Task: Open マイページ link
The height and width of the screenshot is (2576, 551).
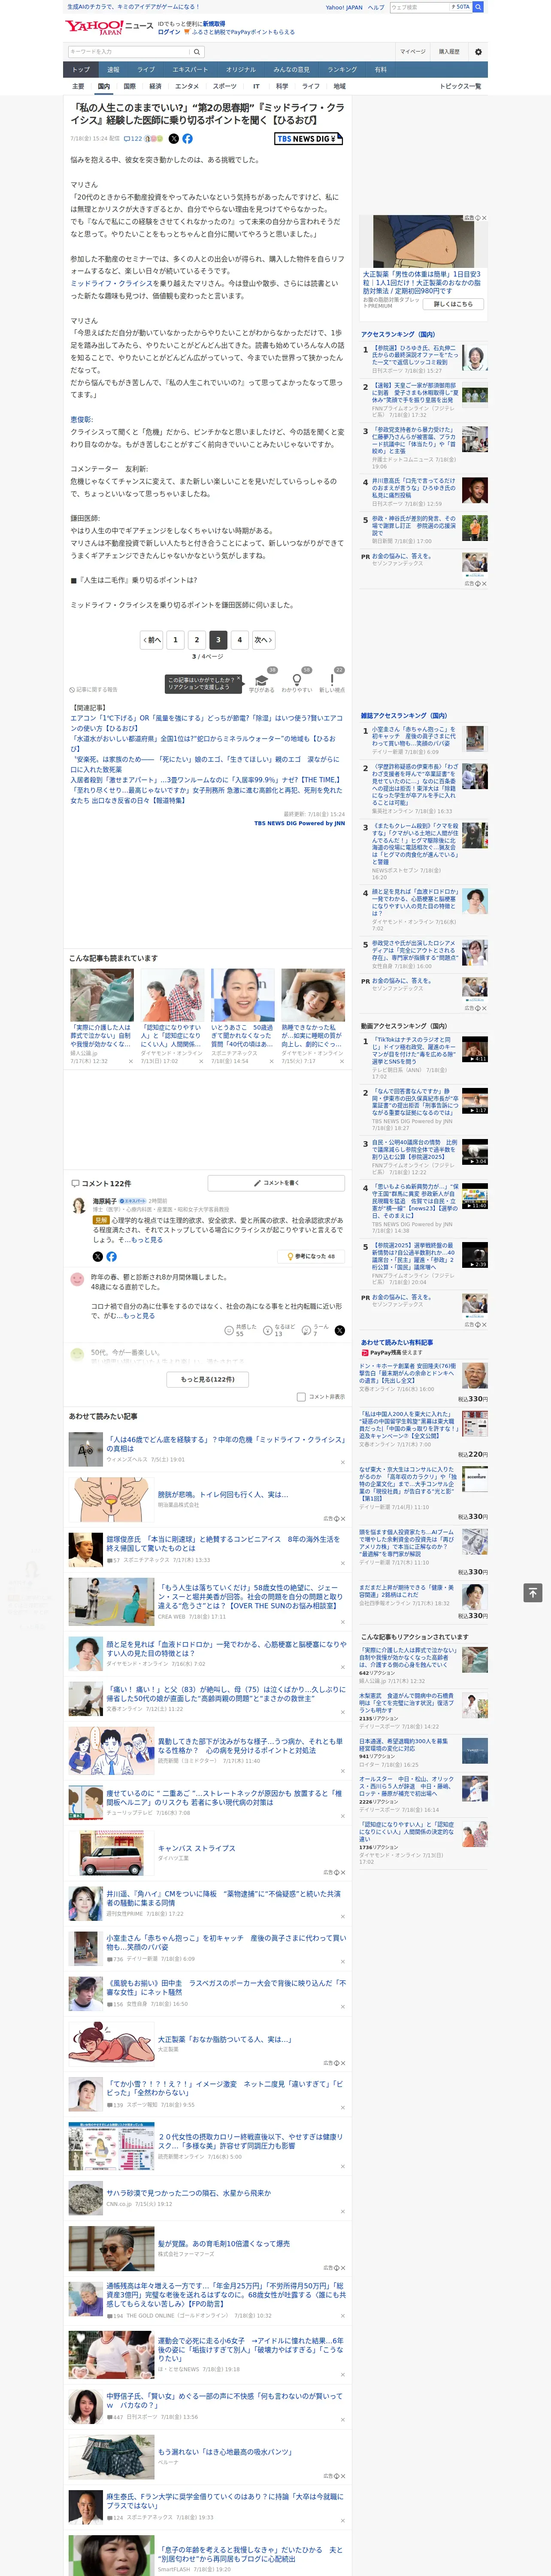Action: tap(412, 52)
